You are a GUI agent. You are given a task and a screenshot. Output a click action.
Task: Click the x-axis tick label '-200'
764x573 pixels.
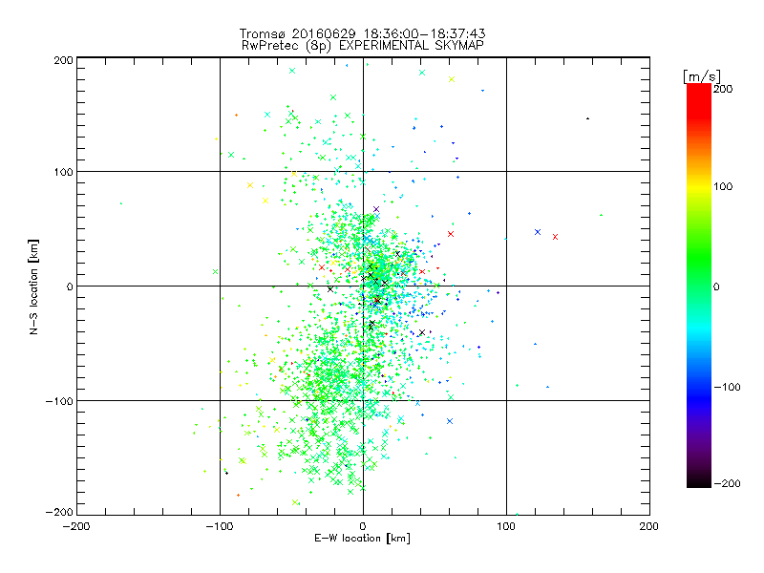(76, 526)
